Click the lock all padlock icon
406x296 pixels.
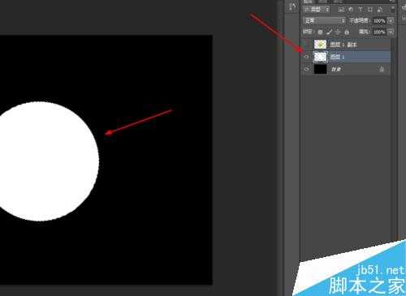[x=347, y=32]
